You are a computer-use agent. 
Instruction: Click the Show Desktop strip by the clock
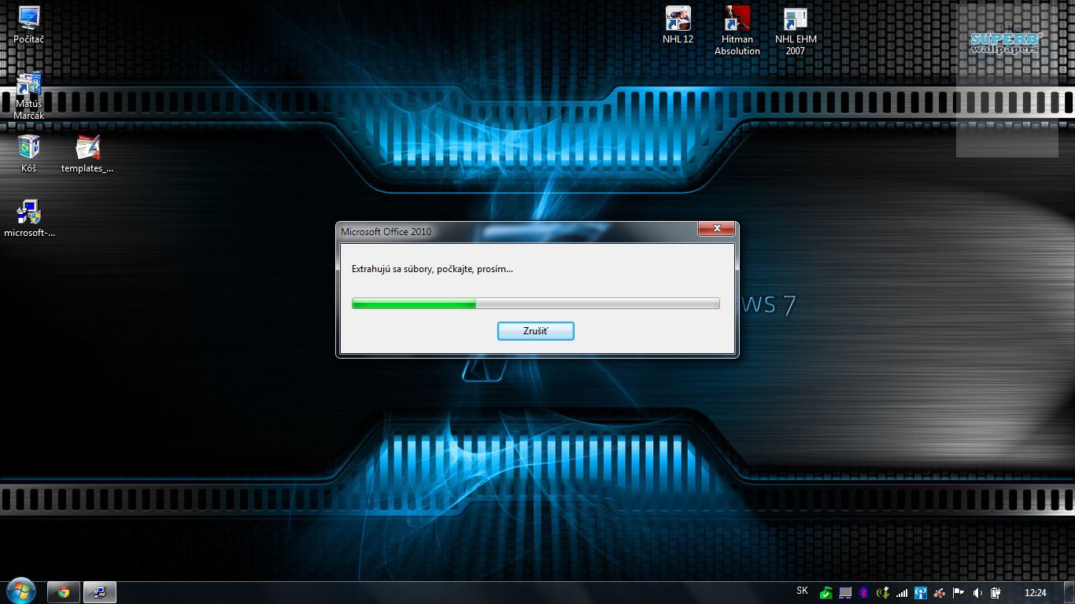click(1069, 593)
